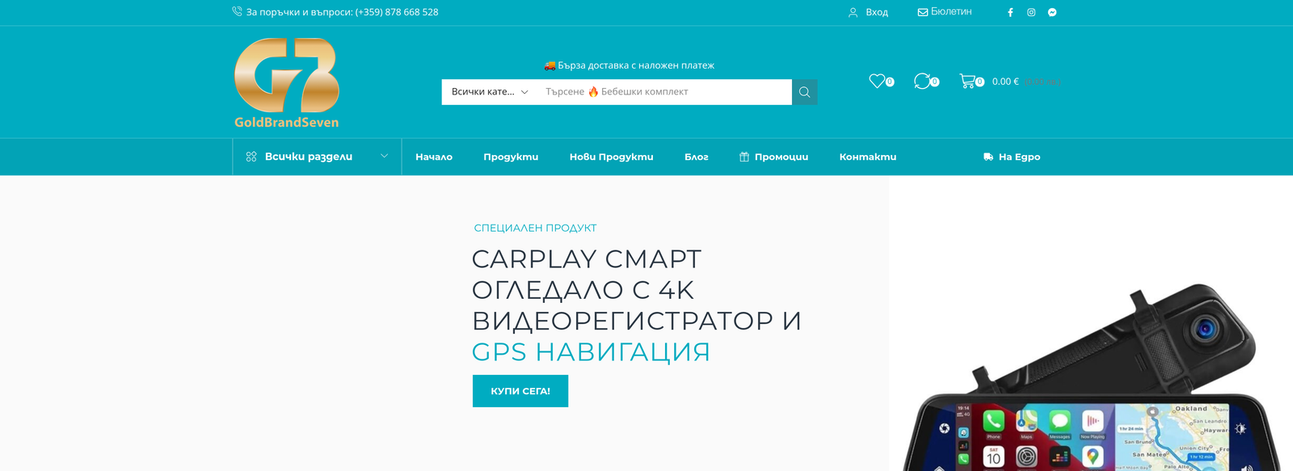Open the Контакти menu item
The height and width of the screenshot is (471, 1293).
868,157
